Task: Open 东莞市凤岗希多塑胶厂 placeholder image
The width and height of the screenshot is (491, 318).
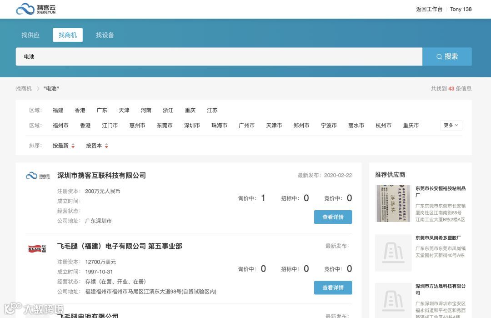Action: pyautogui.click(x=393, y=252)
